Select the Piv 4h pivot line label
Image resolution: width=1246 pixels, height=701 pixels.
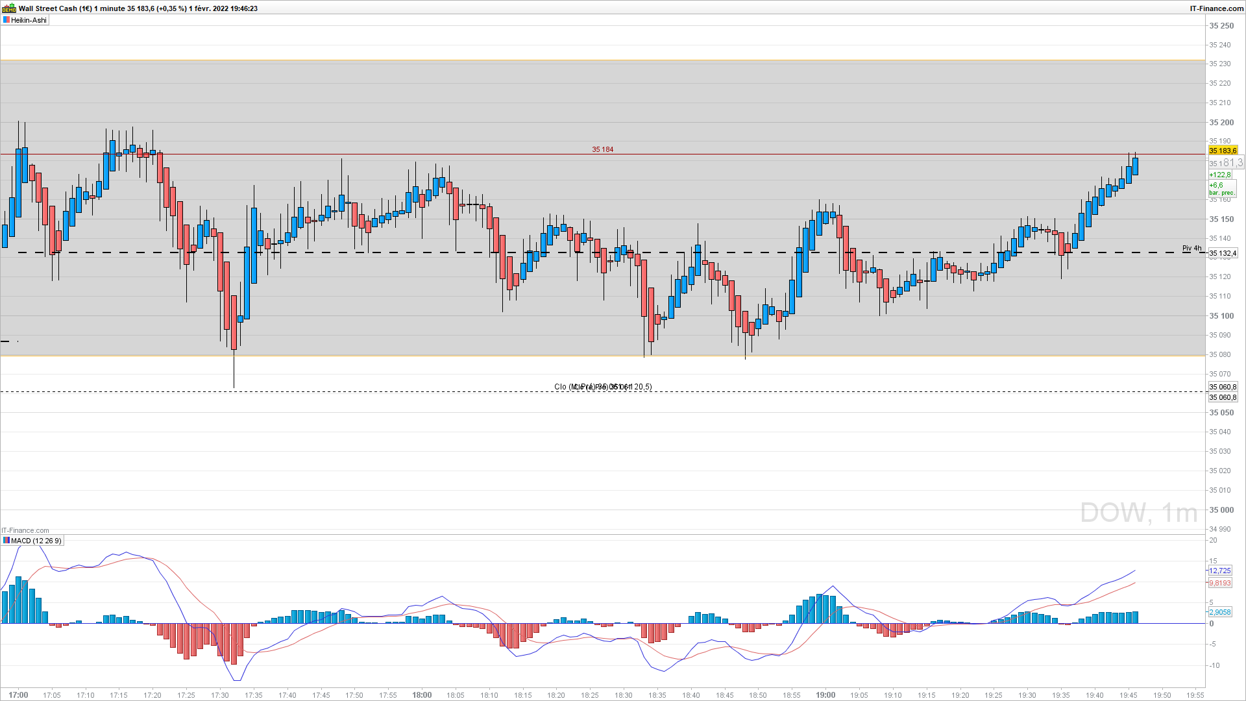1191,248
